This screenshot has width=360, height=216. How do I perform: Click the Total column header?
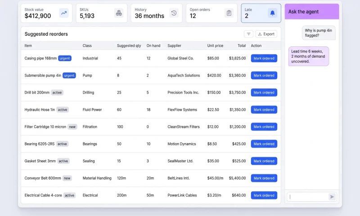click(x=242, y=46)
